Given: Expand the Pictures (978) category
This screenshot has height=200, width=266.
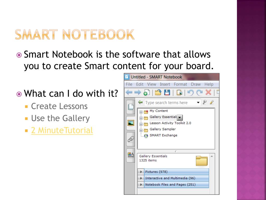Looking at the screenshot, I should (141, 172).
